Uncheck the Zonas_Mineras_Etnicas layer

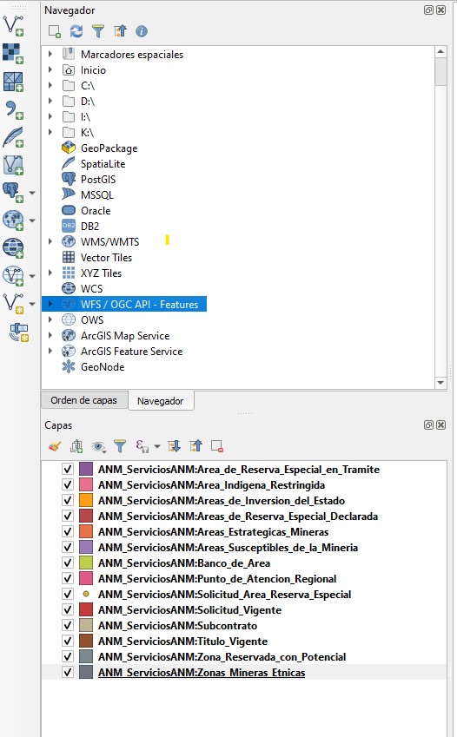pos(68,672)
